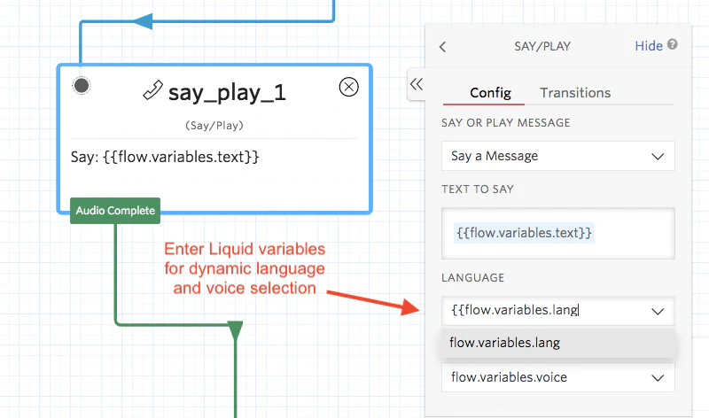Click the back arrow in the SAY/PLAY panel
Viewport: 709px width, 418px height.
[442, 47]
